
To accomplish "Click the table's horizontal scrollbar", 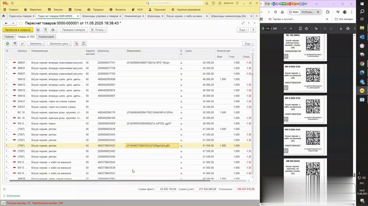I will coord(109,181).
